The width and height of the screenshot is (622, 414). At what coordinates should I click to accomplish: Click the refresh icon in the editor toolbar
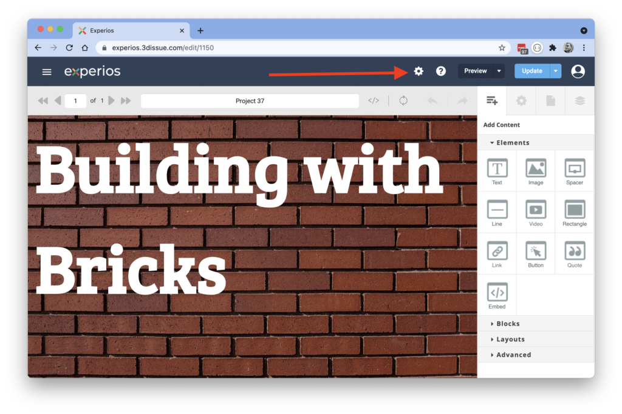(403, 101)
